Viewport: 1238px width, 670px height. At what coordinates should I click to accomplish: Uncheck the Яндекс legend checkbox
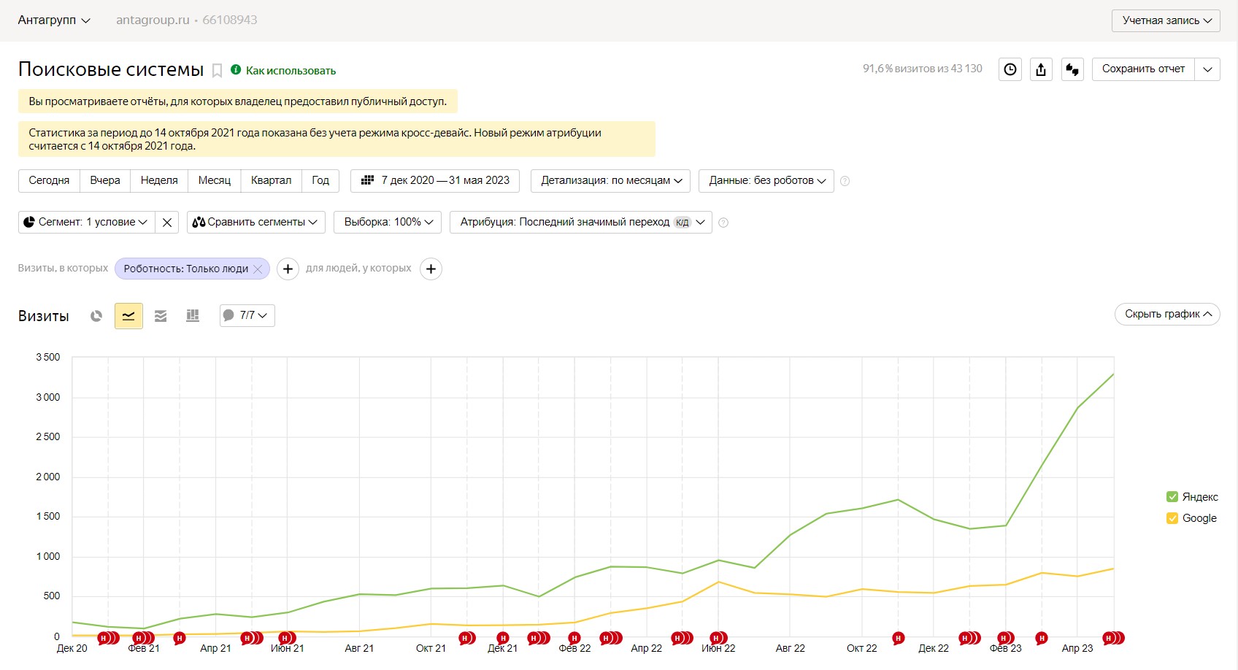point(1172,497)
